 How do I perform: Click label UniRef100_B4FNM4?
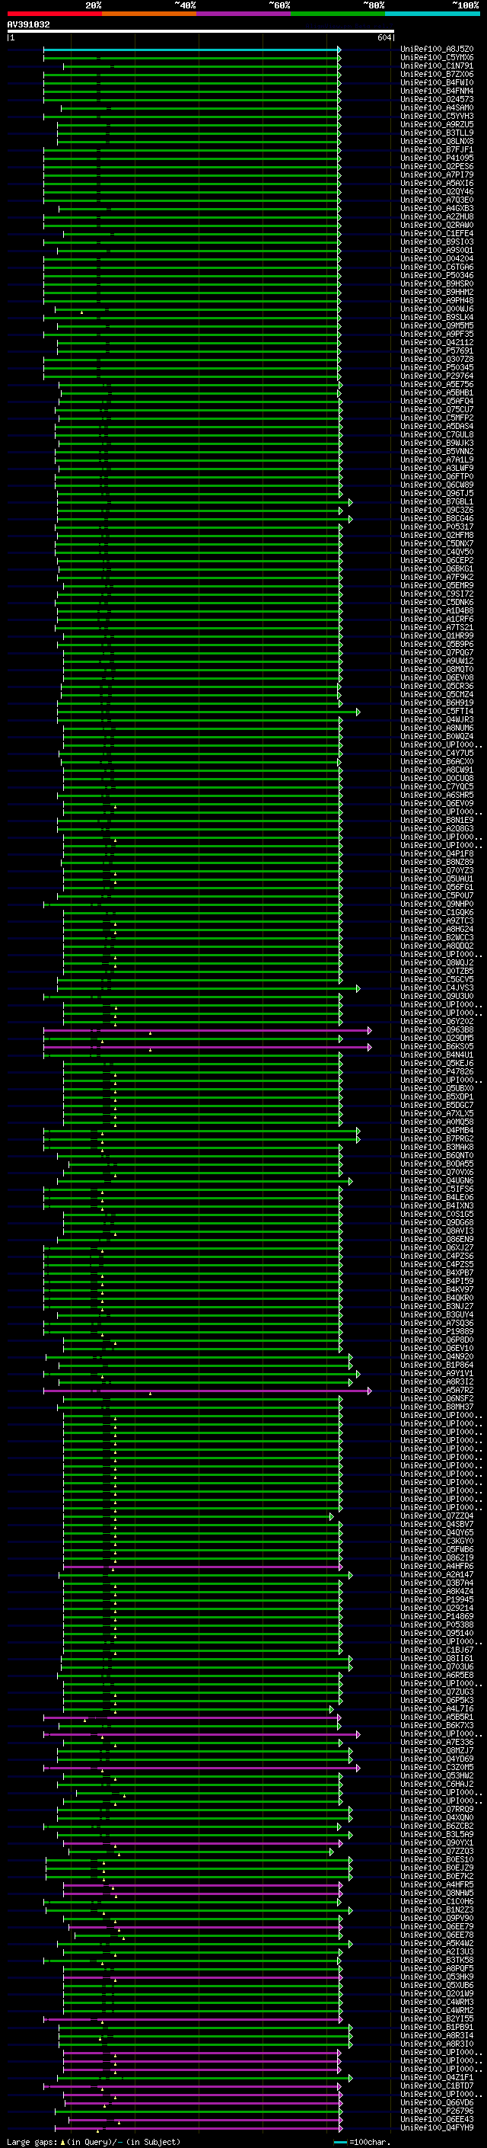(x=437, y=91)
